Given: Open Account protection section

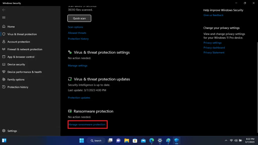Looking at the screenshot, I should pos(19,42).
